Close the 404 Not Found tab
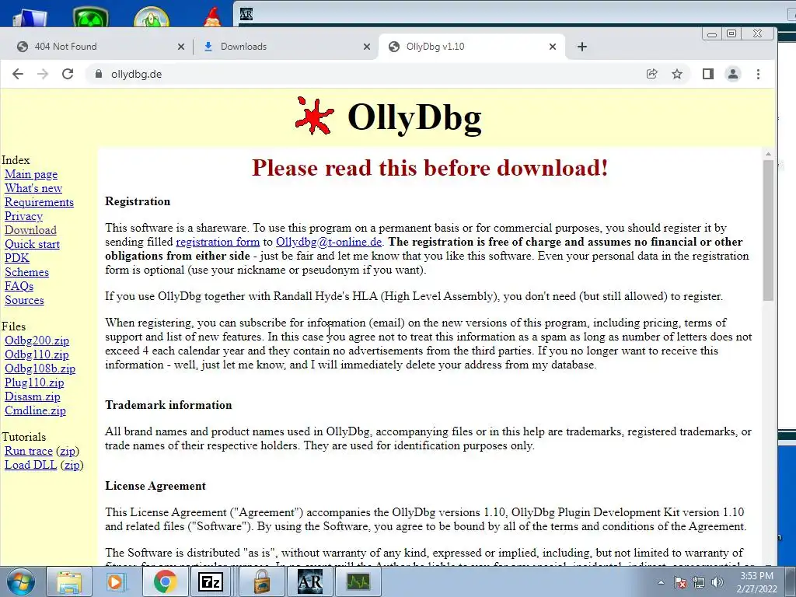The image size is (796, 597). [181, 47]
